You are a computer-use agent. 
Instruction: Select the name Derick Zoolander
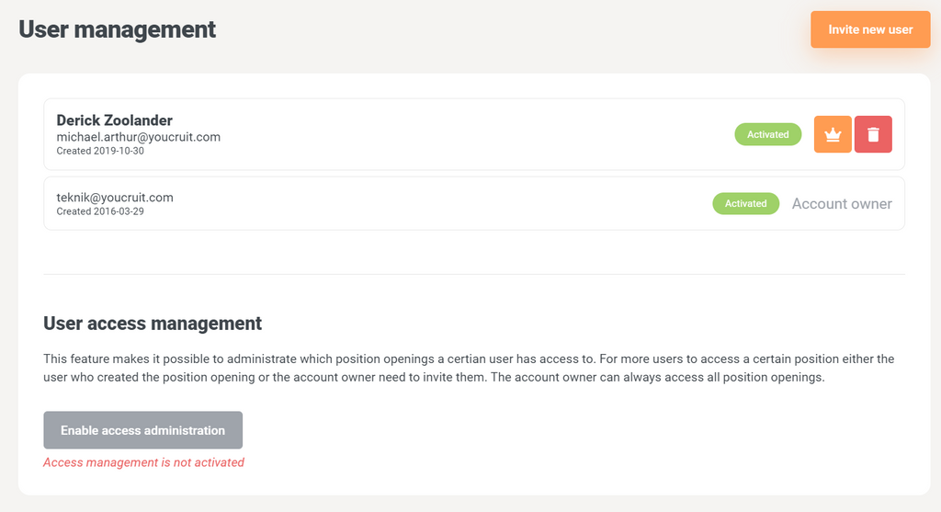(115, 120)
